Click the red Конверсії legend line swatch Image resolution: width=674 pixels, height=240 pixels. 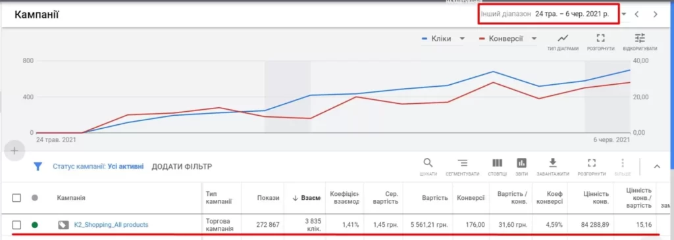481,39
